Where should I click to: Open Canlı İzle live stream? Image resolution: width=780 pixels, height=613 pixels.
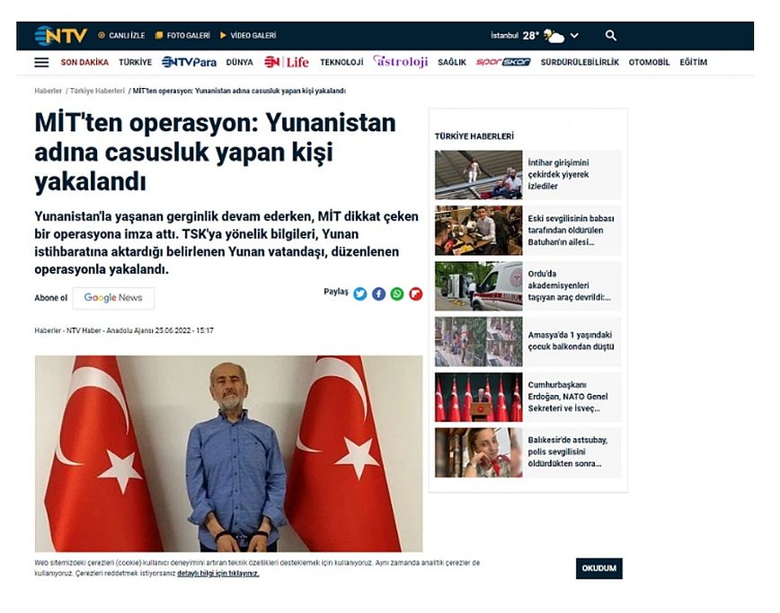pyautogui.click(x=121, y=35)
